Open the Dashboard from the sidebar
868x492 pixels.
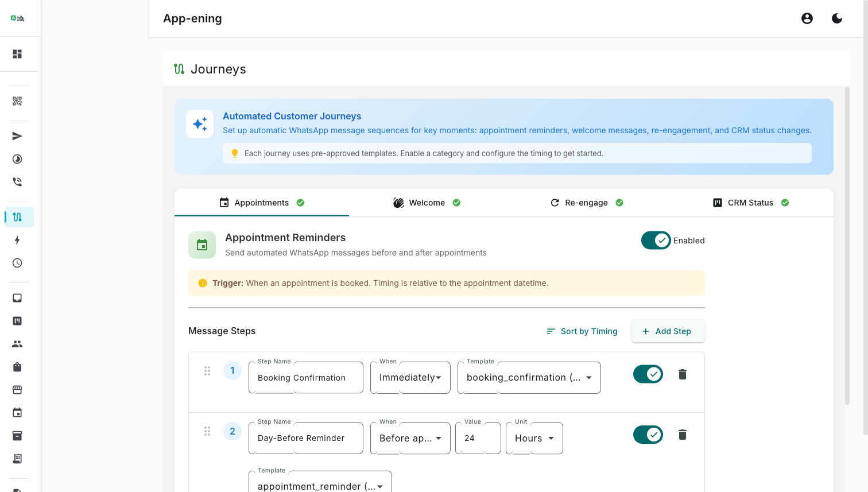(x=17, y=53)
